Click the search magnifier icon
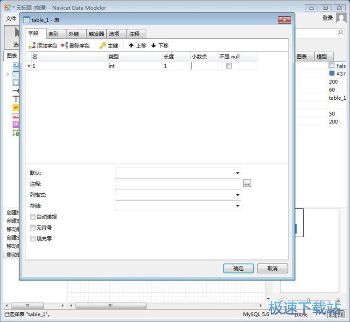This screenshot has width=350, height=322. pyautogui.click(x=340, y=33)
